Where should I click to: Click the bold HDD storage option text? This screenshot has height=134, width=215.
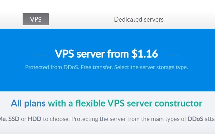(x=34, y=119)
